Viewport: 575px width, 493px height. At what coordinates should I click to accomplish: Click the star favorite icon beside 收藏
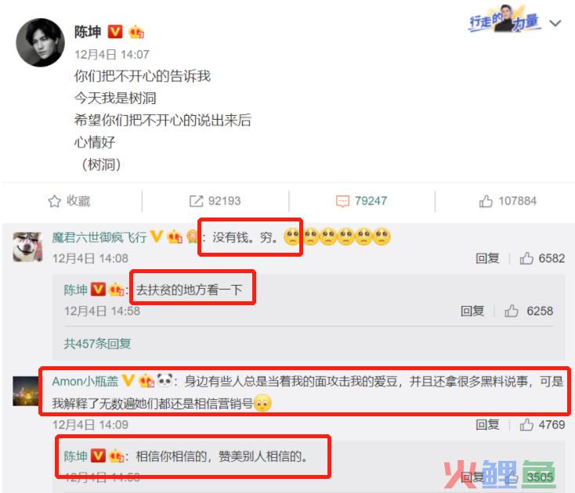(54, 201)
